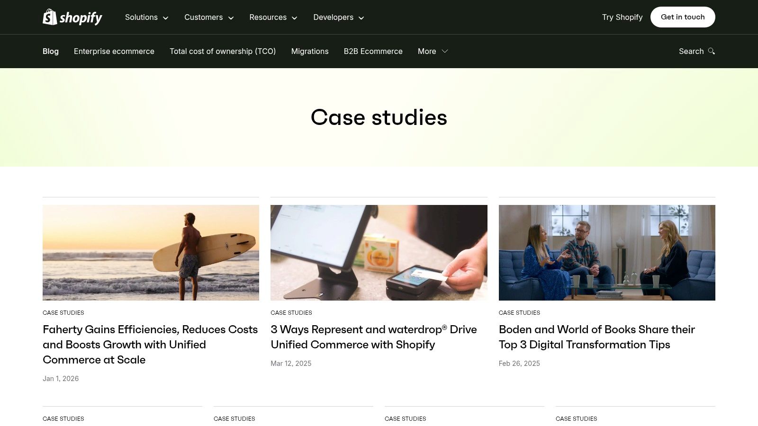Open the card reader image thumbnail
The width and height of the screenshot is (758, 426).
click(379, 253)
